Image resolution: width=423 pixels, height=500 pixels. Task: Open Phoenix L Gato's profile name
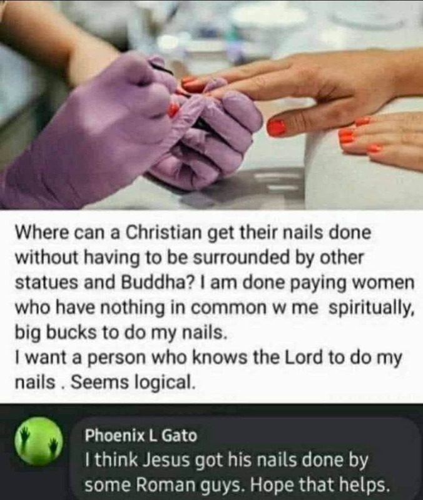point(141,436)
